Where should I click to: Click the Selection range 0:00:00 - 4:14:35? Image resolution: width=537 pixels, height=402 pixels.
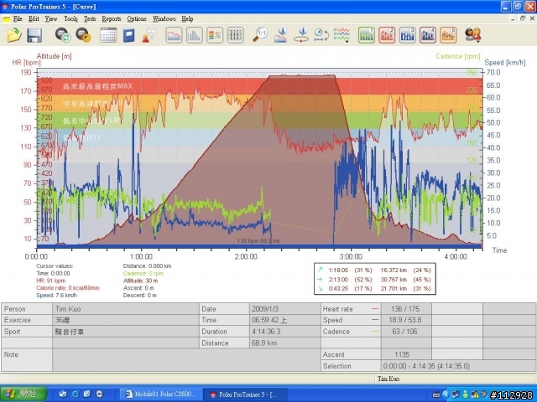458,366
